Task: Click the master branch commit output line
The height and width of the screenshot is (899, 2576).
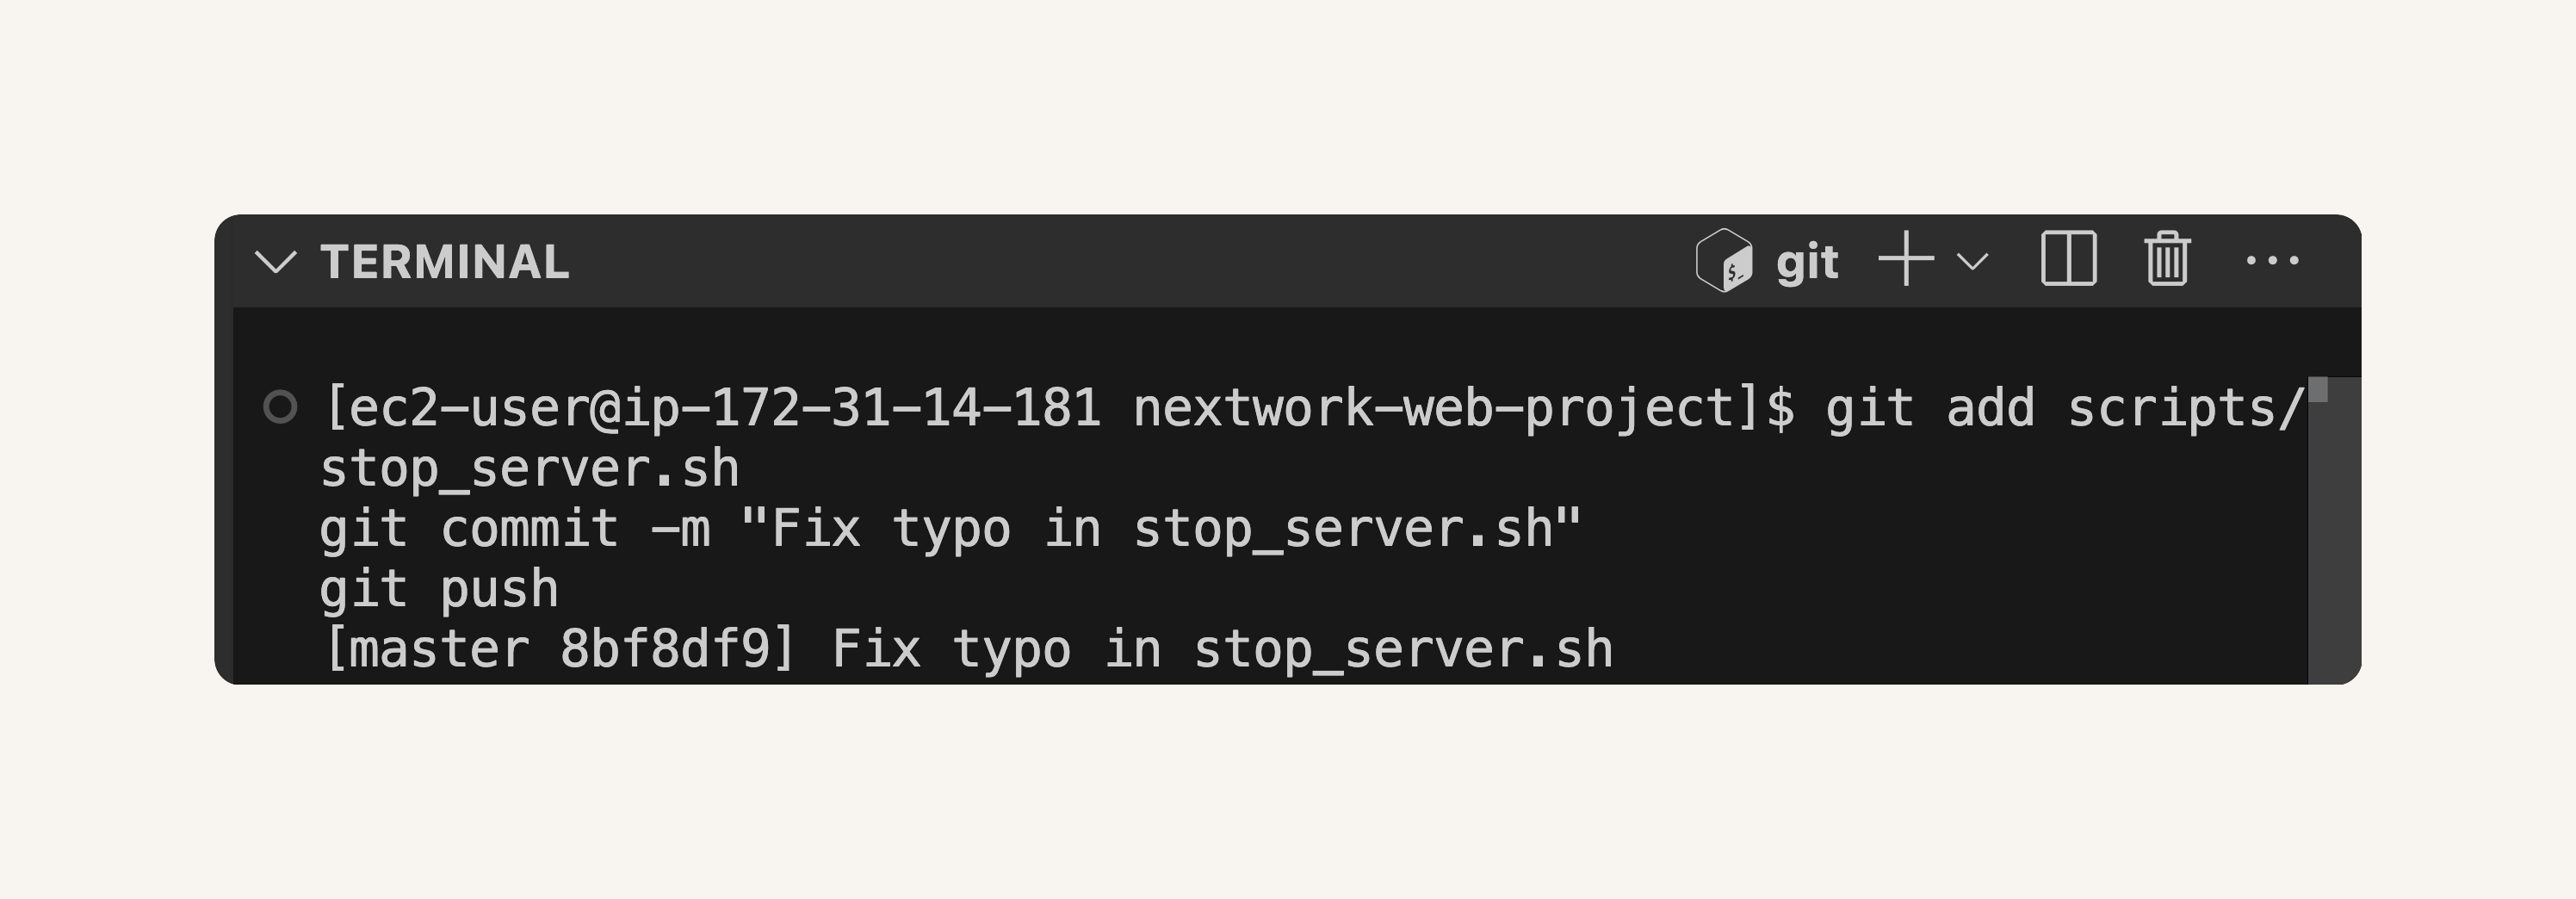Action: click(x=967, y=649)
